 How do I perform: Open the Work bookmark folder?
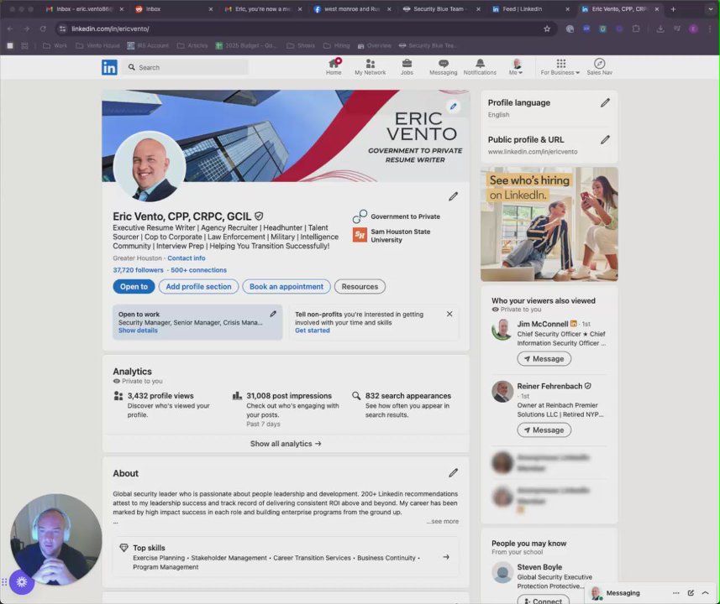click(55, 46)
